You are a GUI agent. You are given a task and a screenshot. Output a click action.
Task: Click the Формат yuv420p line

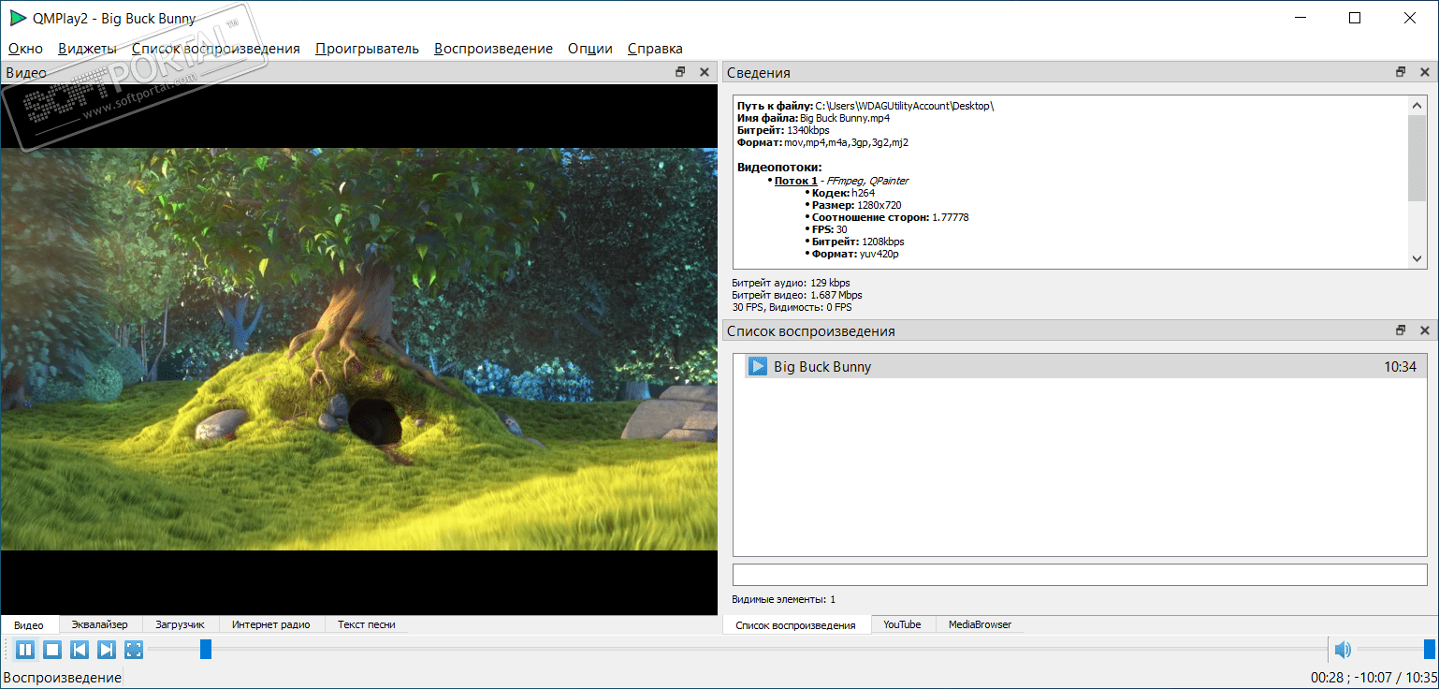855,254
